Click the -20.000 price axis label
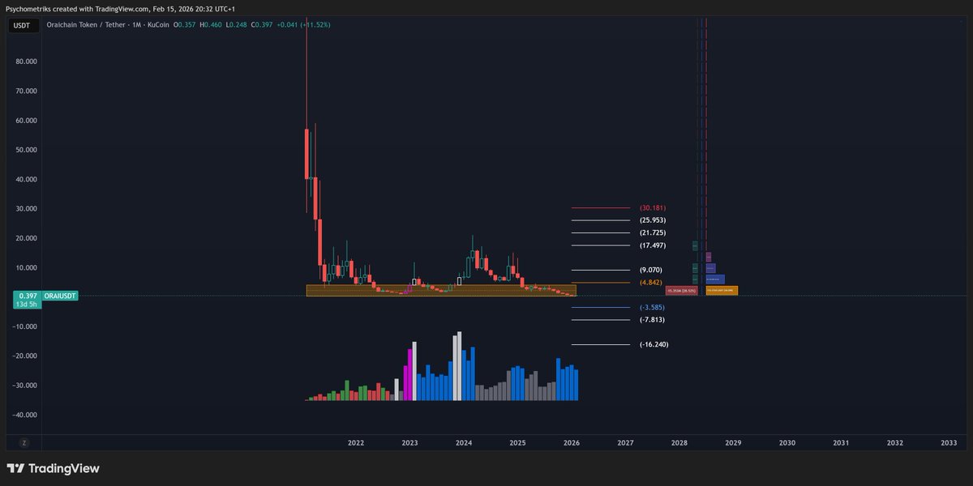 tap(24, 356)
